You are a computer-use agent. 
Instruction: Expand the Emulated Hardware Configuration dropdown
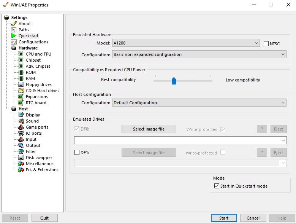pyautogui.click(x=199, y=55)
